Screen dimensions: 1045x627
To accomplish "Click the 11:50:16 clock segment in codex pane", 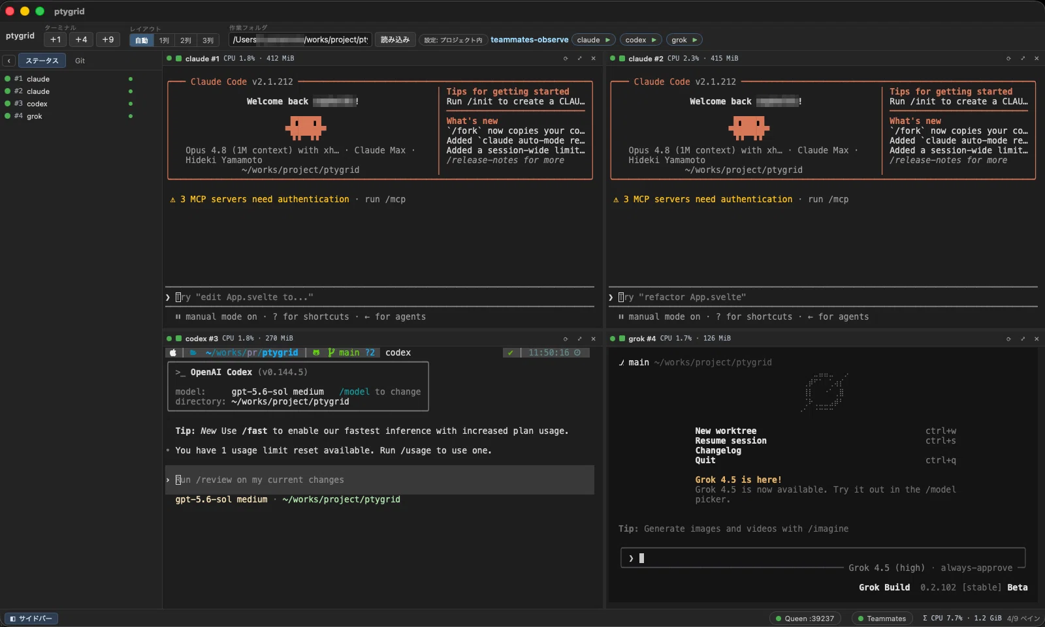I will tap(555, 352).
